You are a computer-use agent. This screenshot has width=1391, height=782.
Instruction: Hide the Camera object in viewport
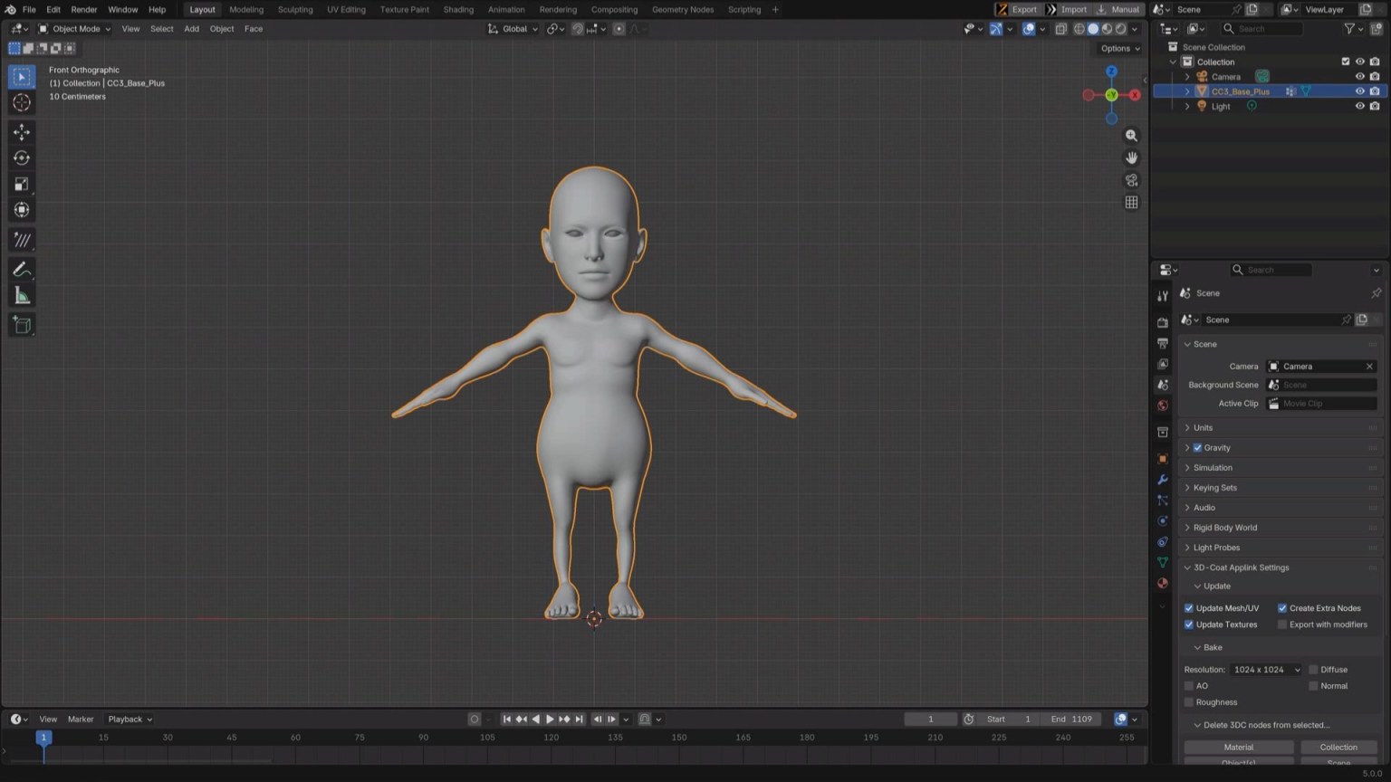[1359, 77]
